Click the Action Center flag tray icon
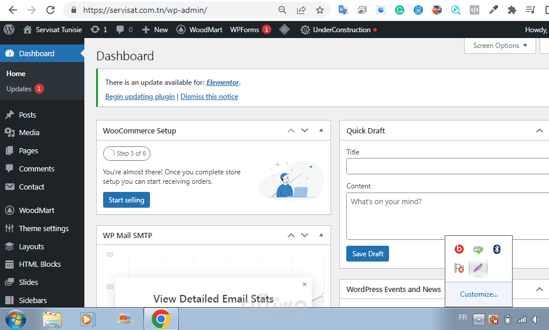Screen dimensions: 549x330 pos(459,268)
